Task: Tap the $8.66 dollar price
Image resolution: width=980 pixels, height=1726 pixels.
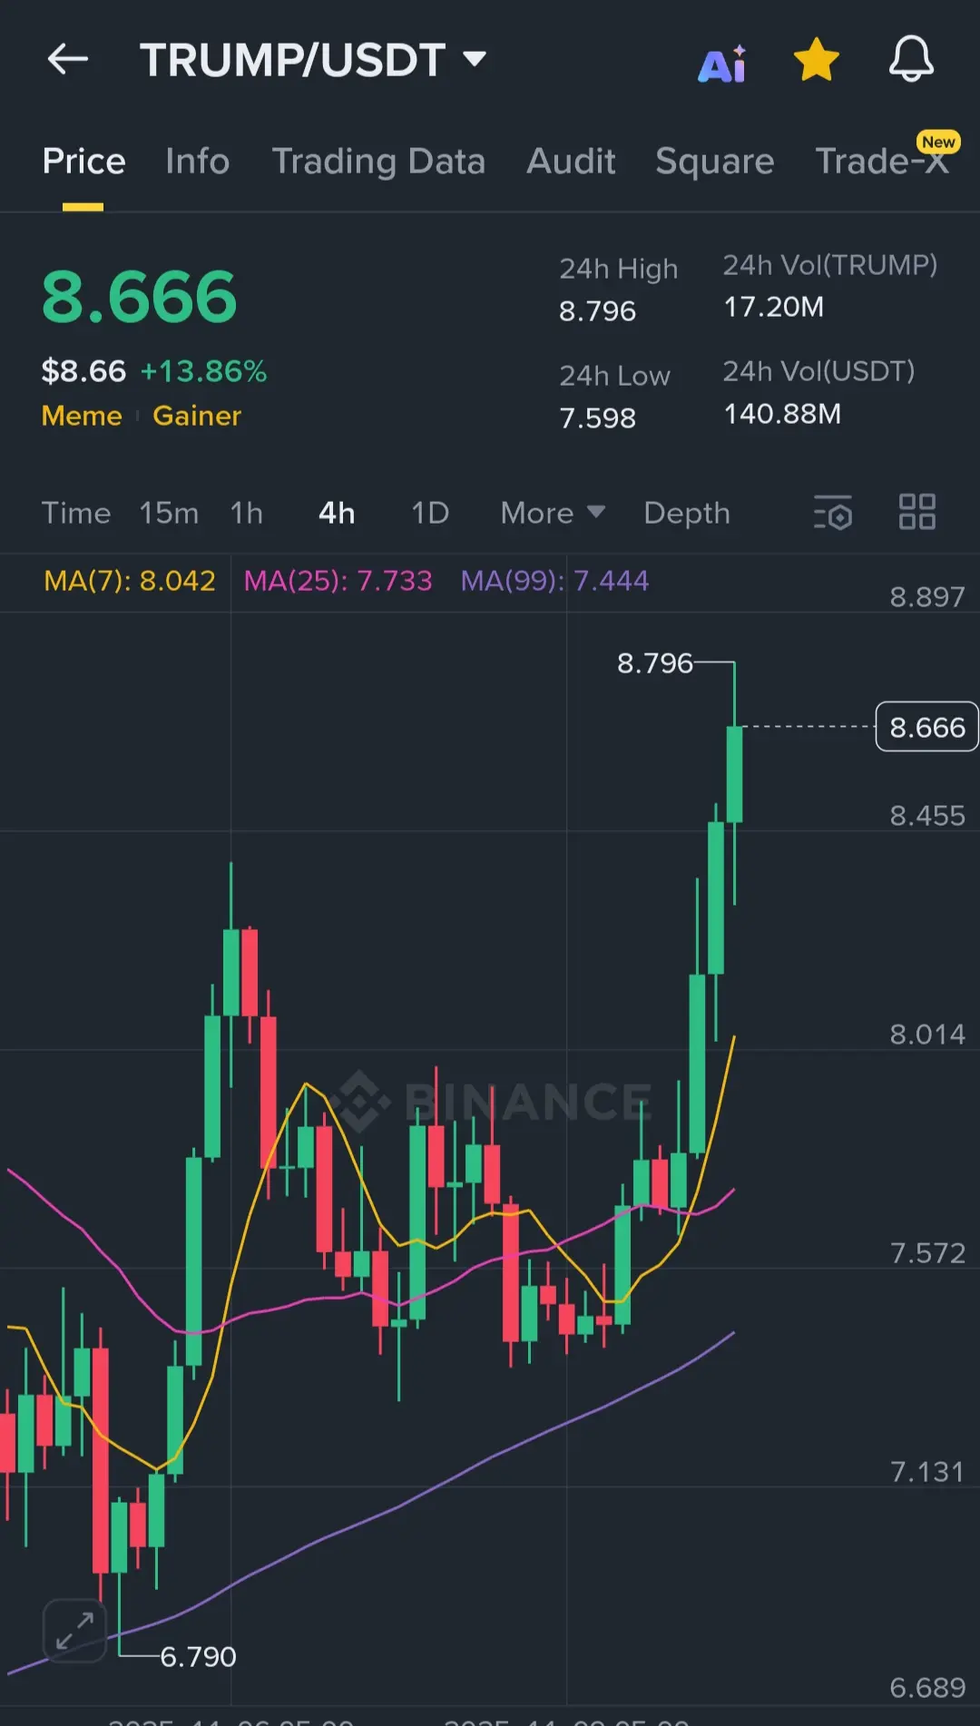Action: click(83, 371)
